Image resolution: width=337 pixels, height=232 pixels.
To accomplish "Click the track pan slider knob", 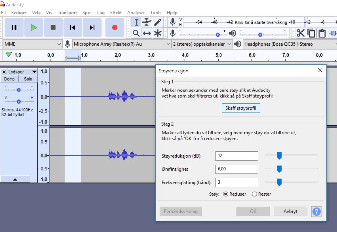I will click(x=19, y=101).
